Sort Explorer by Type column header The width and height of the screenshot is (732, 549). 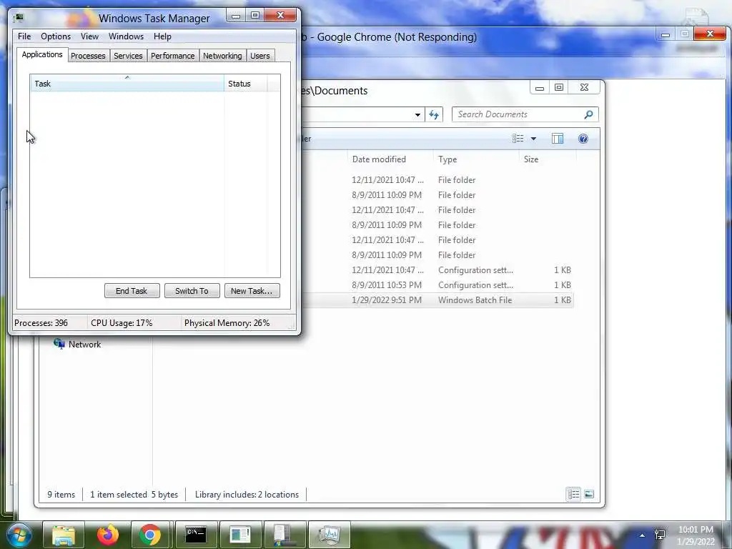(475, 159)
